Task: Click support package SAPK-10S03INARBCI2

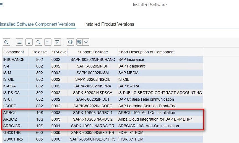Action: [93, 119]
